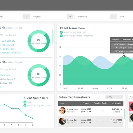Click the calendar icon beside June1,2015 - July 31,2015

tap(25, 106)
